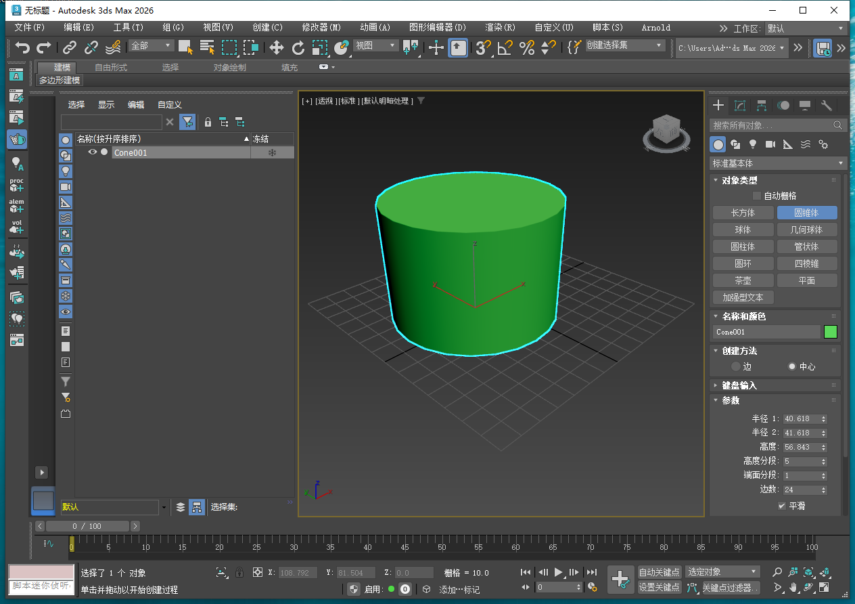Viewport: 855px width, 604px height.
Task: Select the Orbit viewport tool
Action: point(809,588)
